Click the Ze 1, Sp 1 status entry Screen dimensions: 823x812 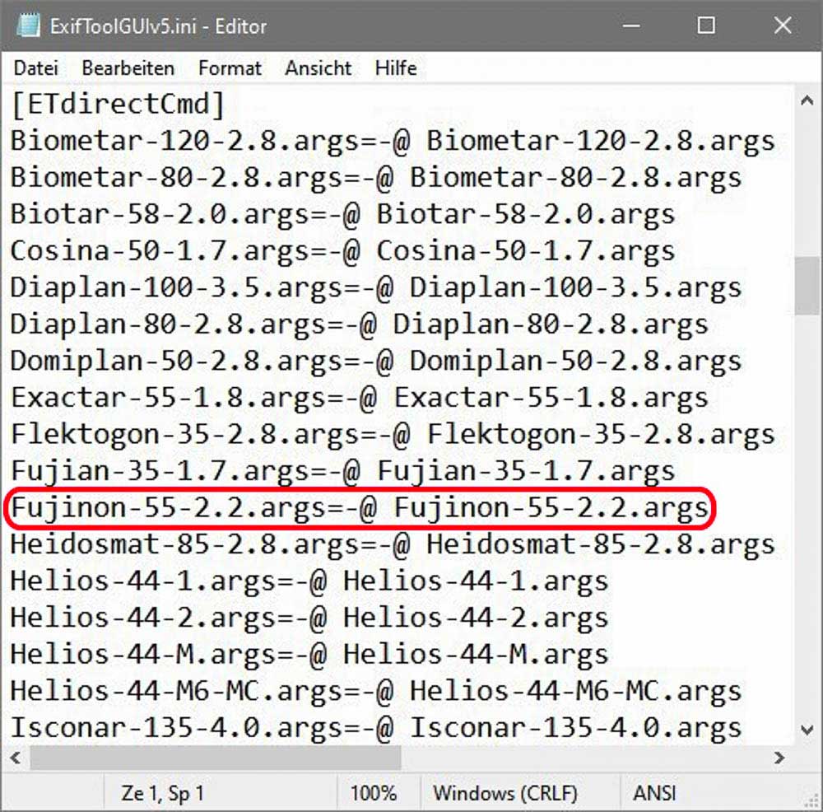pos(162,793)
